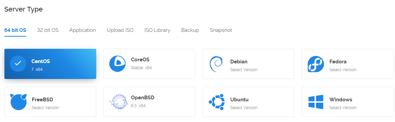
Task: Select the Snapshot tab
Action: [221, 30]
